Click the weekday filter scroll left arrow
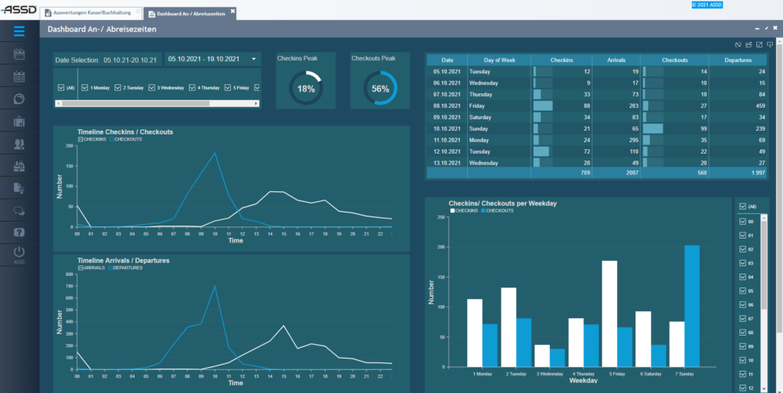Screen dimensions: 783x393 click(x=58, y=103)
